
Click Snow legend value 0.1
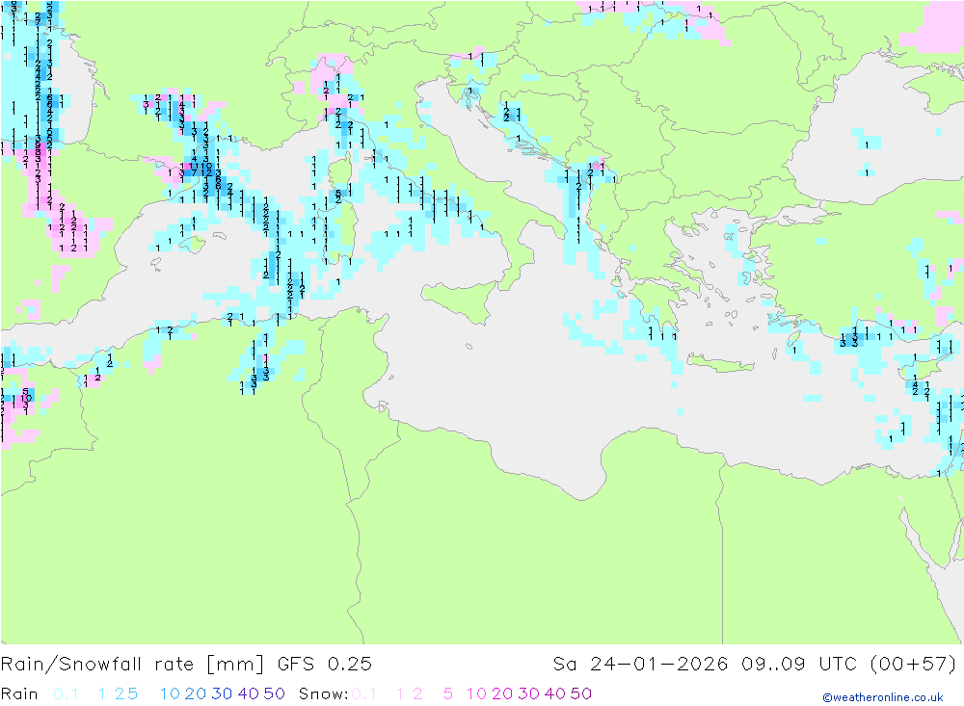(364, 693)
